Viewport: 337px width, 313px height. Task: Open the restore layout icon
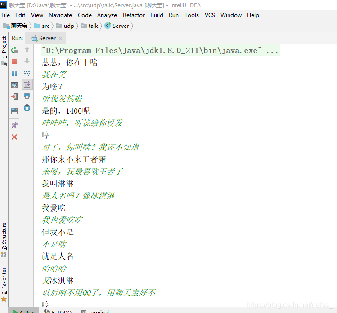tap(14, 111)
